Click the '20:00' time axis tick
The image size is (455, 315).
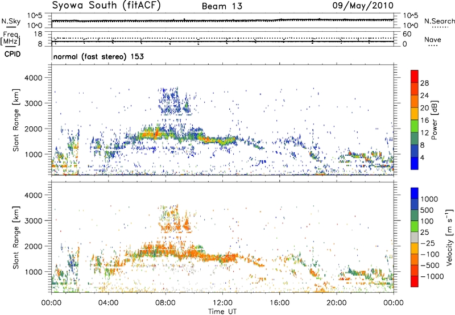tap(336, 303)
